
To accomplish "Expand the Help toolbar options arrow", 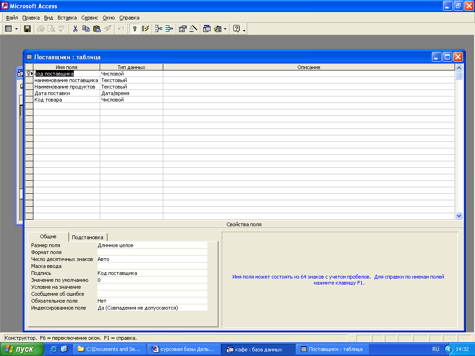I will pos(244,30).
